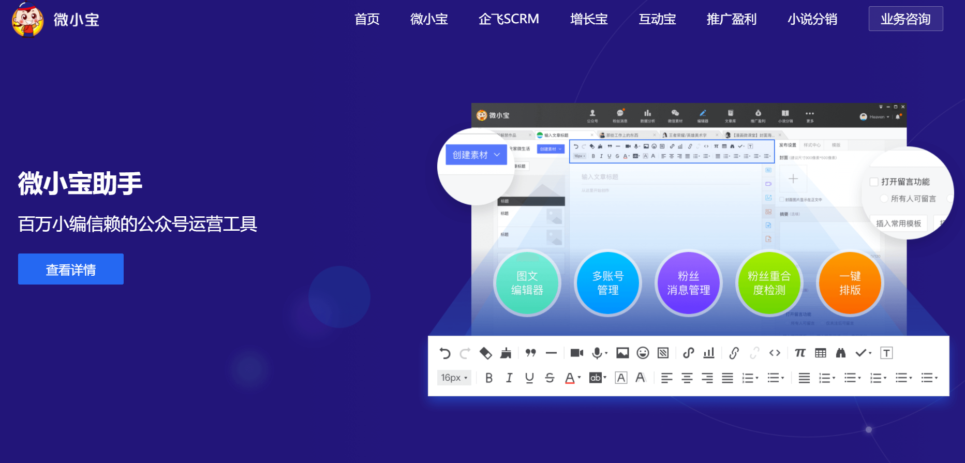Open the 增长宝 navigation item
The width and height of the screenshot is (965, 463).
point(589,19)
